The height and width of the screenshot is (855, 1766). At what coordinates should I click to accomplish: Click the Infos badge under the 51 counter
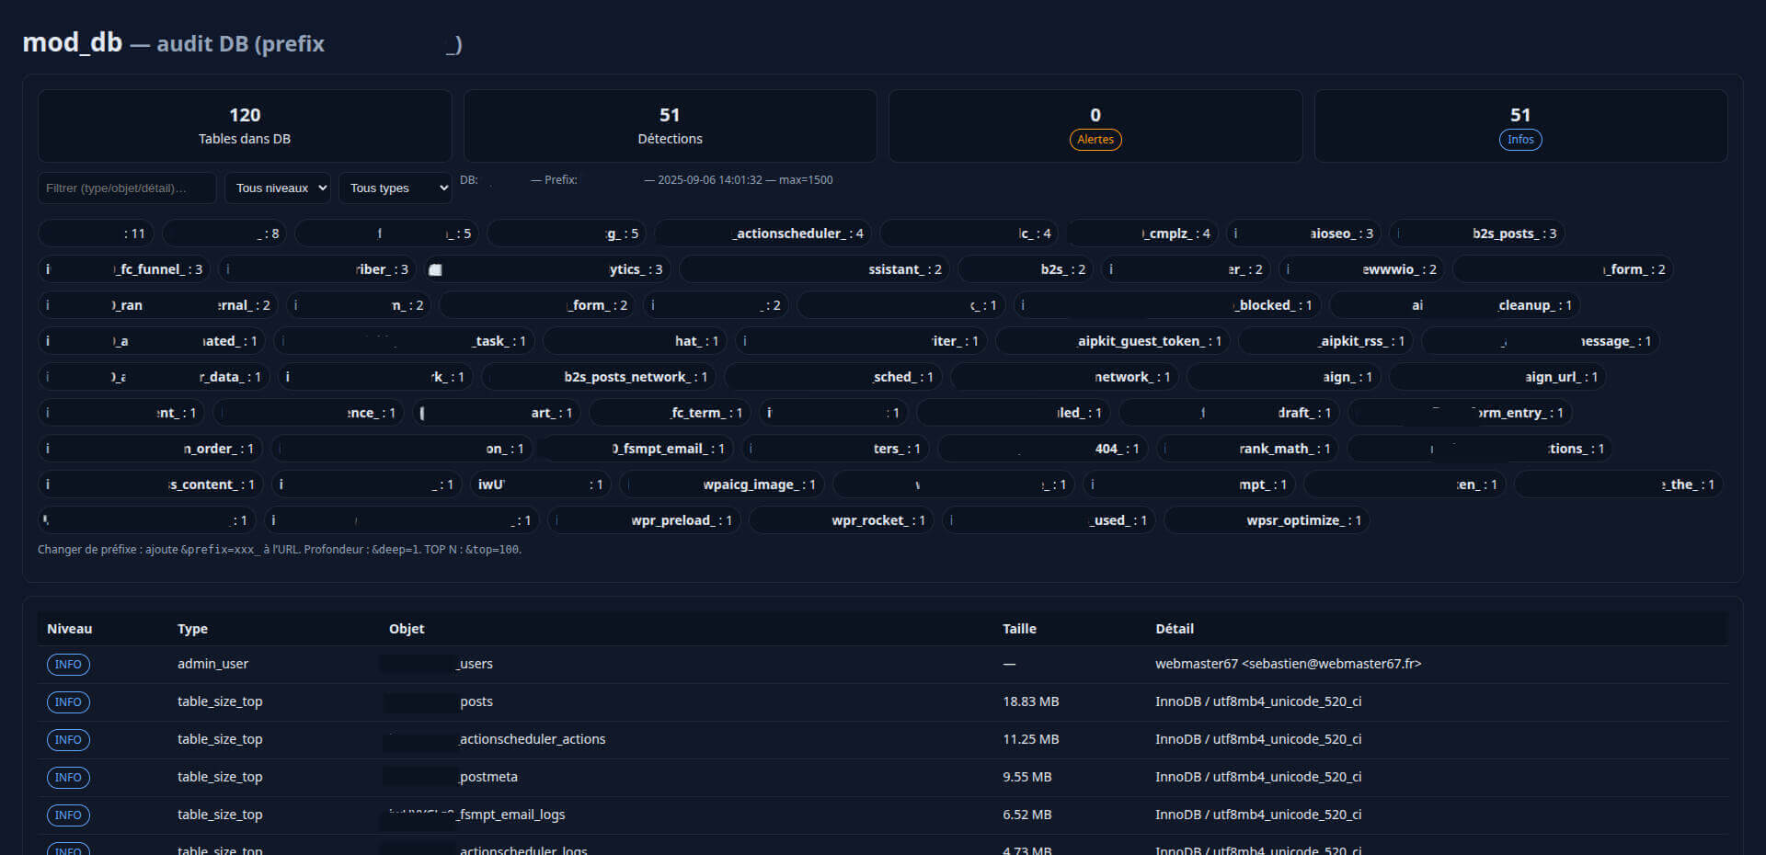(x=1519, y=140)
